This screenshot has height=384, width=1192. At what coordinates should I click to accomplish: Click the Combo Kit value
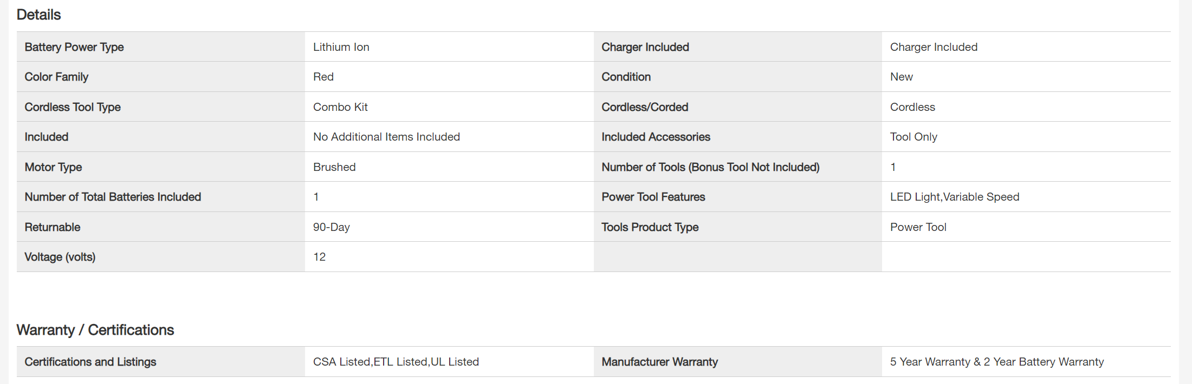click(340, 107)
